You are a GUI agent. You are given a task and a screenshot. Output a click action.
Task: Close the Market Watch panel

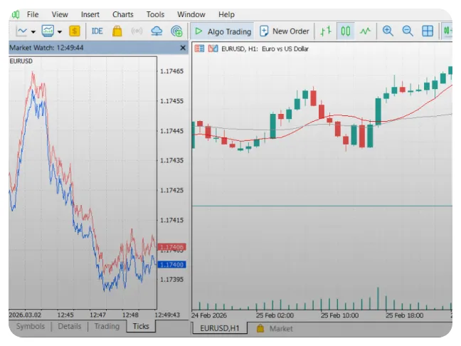click(183, 48)
